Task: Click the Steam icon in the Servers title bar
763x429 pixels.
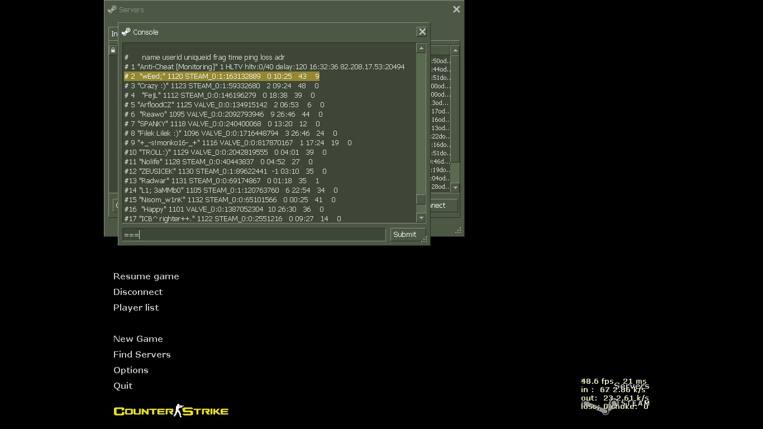Action: pos(112,9)
